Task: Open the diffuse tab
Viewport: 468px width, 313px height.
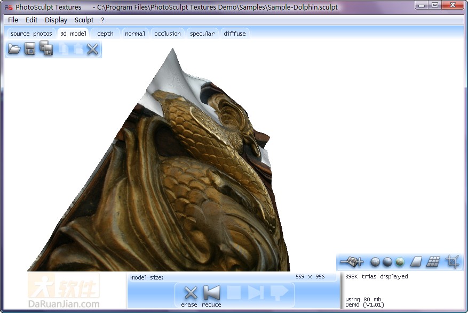Action: pos(235,34)
